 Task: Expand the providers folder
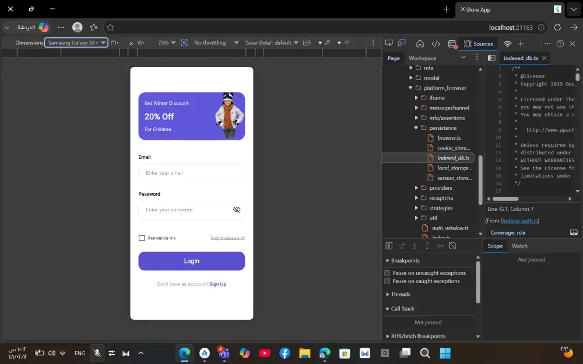(x=416, y=188)
